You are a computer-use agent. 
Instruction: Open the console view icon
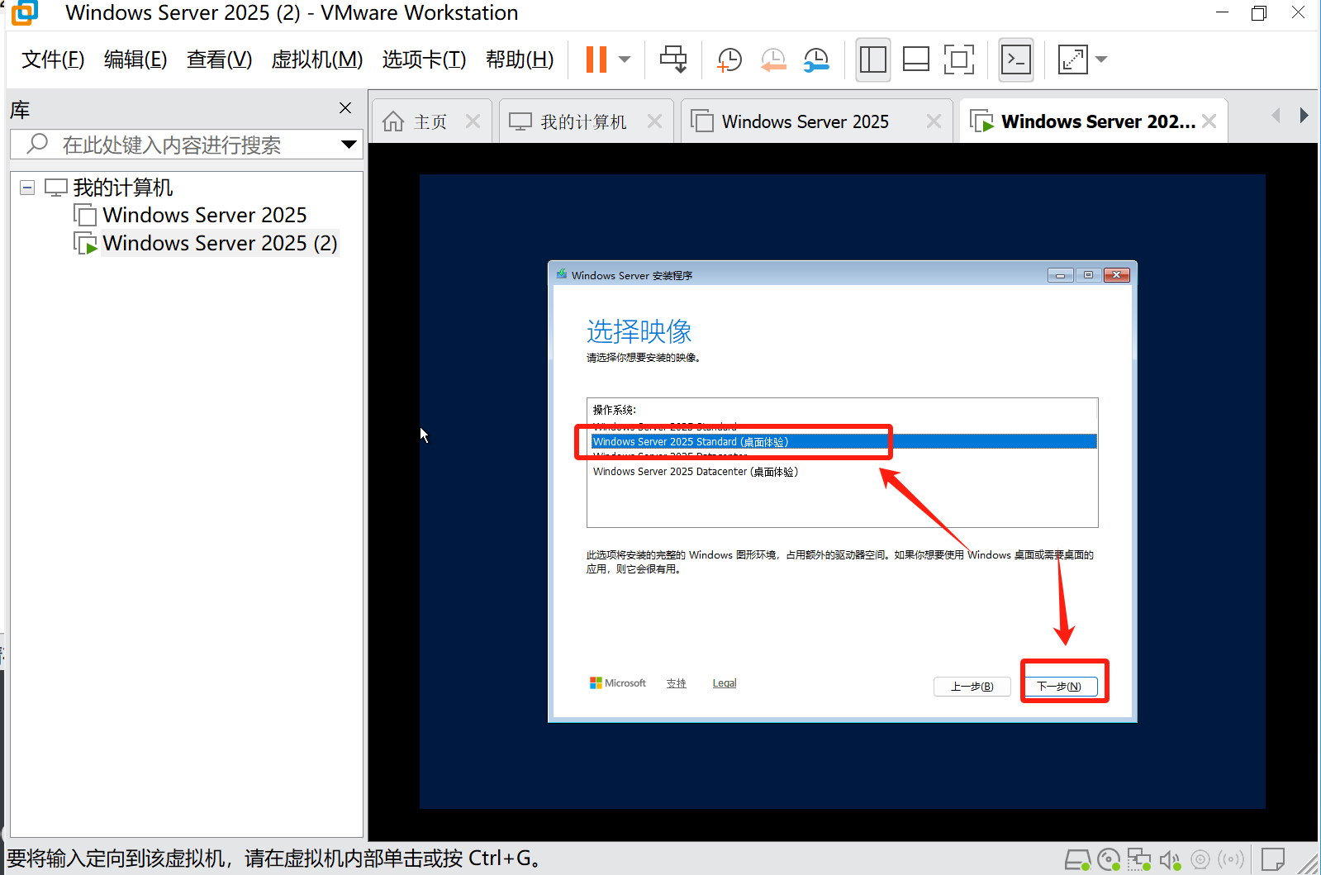[1016, 59]
